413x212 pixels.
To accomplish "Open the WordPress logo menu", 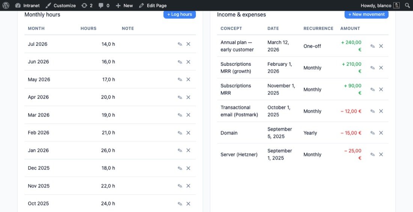I will (6, 5).
